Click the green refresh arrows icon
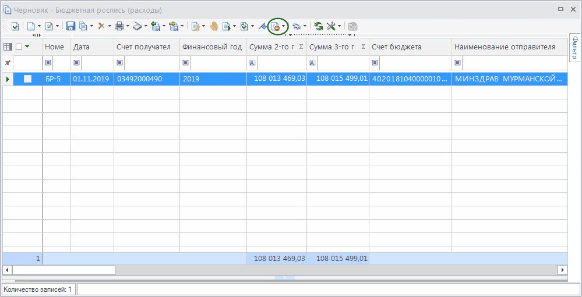This screenshot has width=582, height=297. [x=319, y=26]
